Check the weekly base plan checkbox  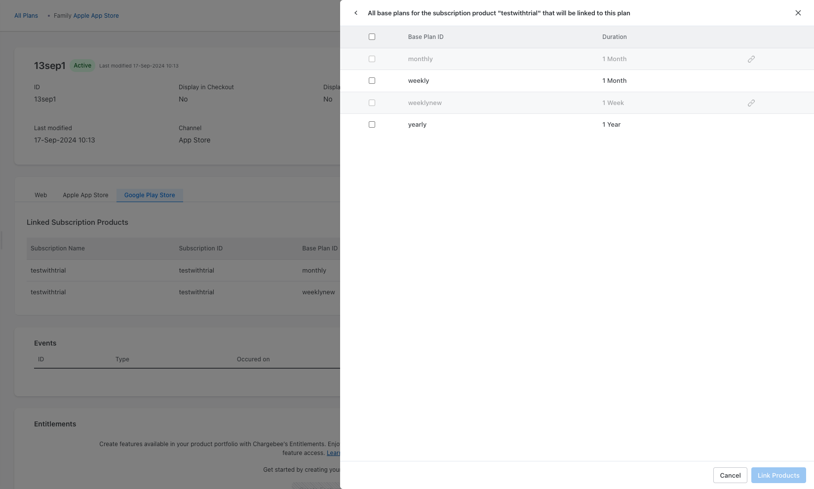pos(372,81)
